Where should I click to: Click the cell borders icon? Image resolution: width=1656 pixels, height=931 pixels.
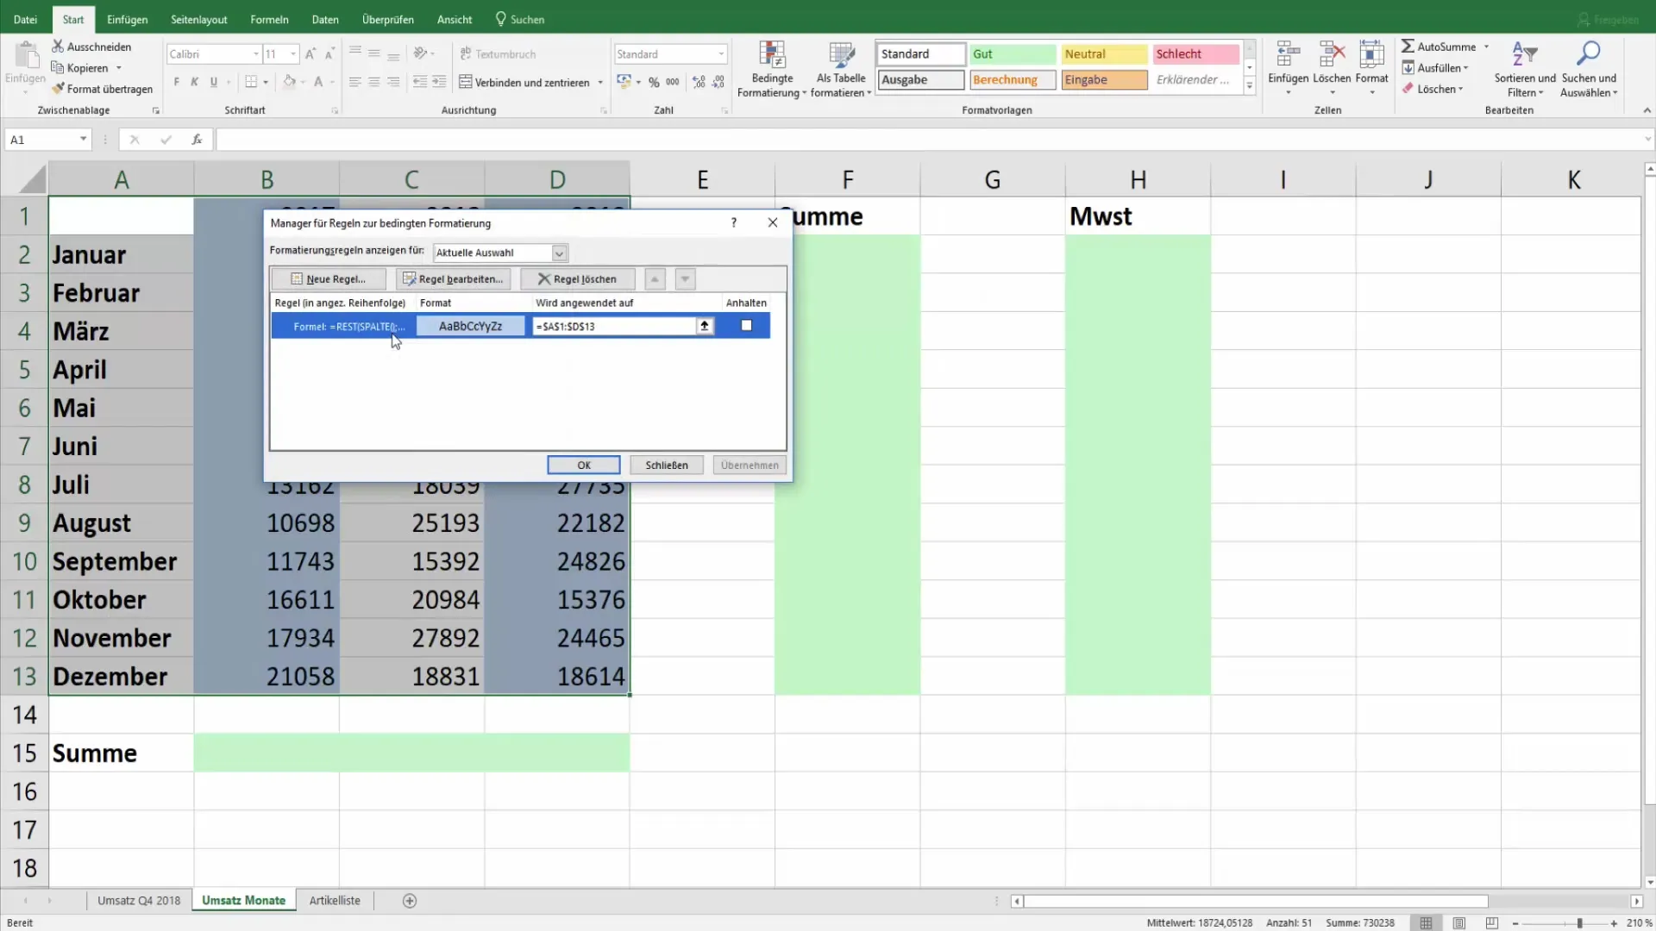tap(251, 82)
